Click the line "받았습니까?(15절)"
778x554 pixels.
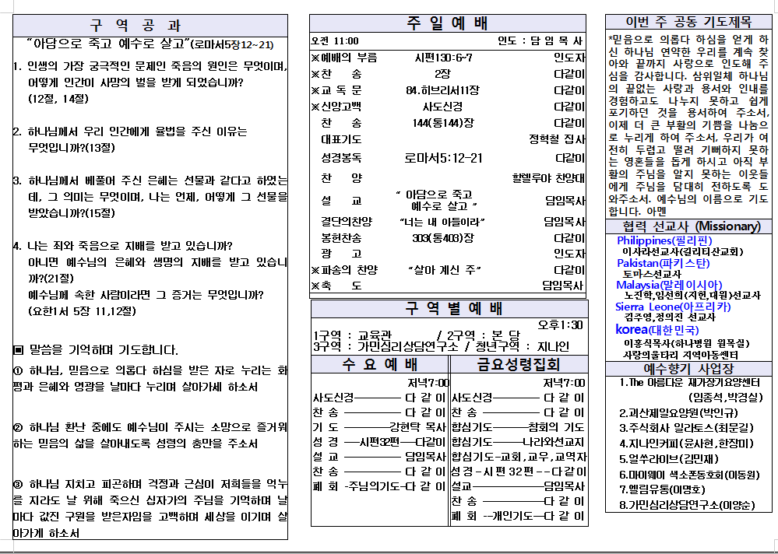point(72,213)
